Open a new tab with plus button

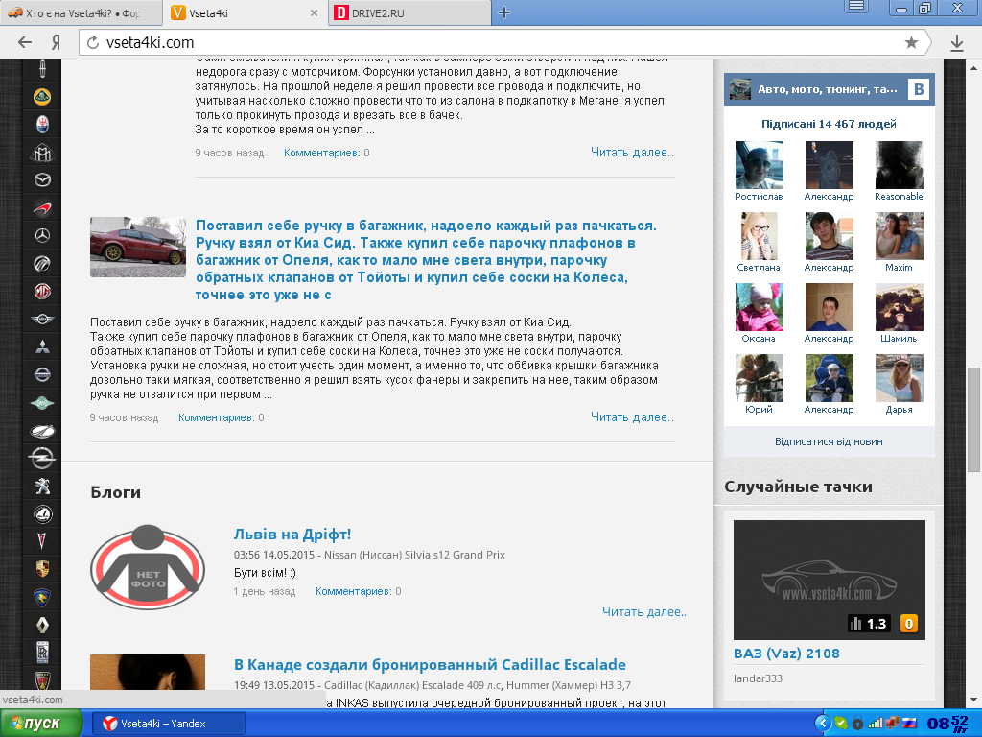(x=504, y=12)
